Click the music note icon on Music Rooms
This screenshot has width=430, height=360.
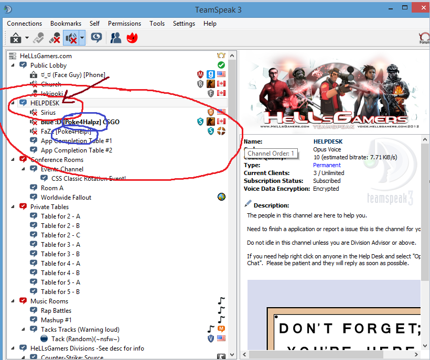click(x=221, y=301)
